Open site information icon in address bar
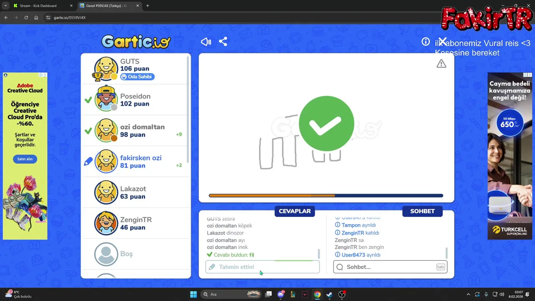 click(x=48, y=18)
